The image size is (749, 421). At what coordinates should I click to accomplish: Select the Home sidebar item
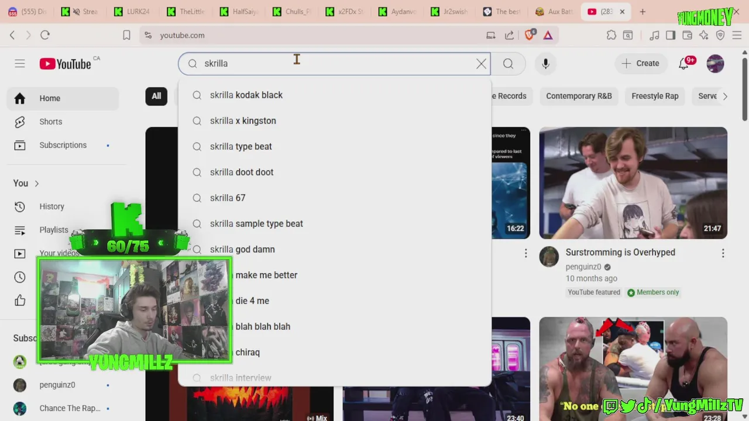(x=63, y=98)
